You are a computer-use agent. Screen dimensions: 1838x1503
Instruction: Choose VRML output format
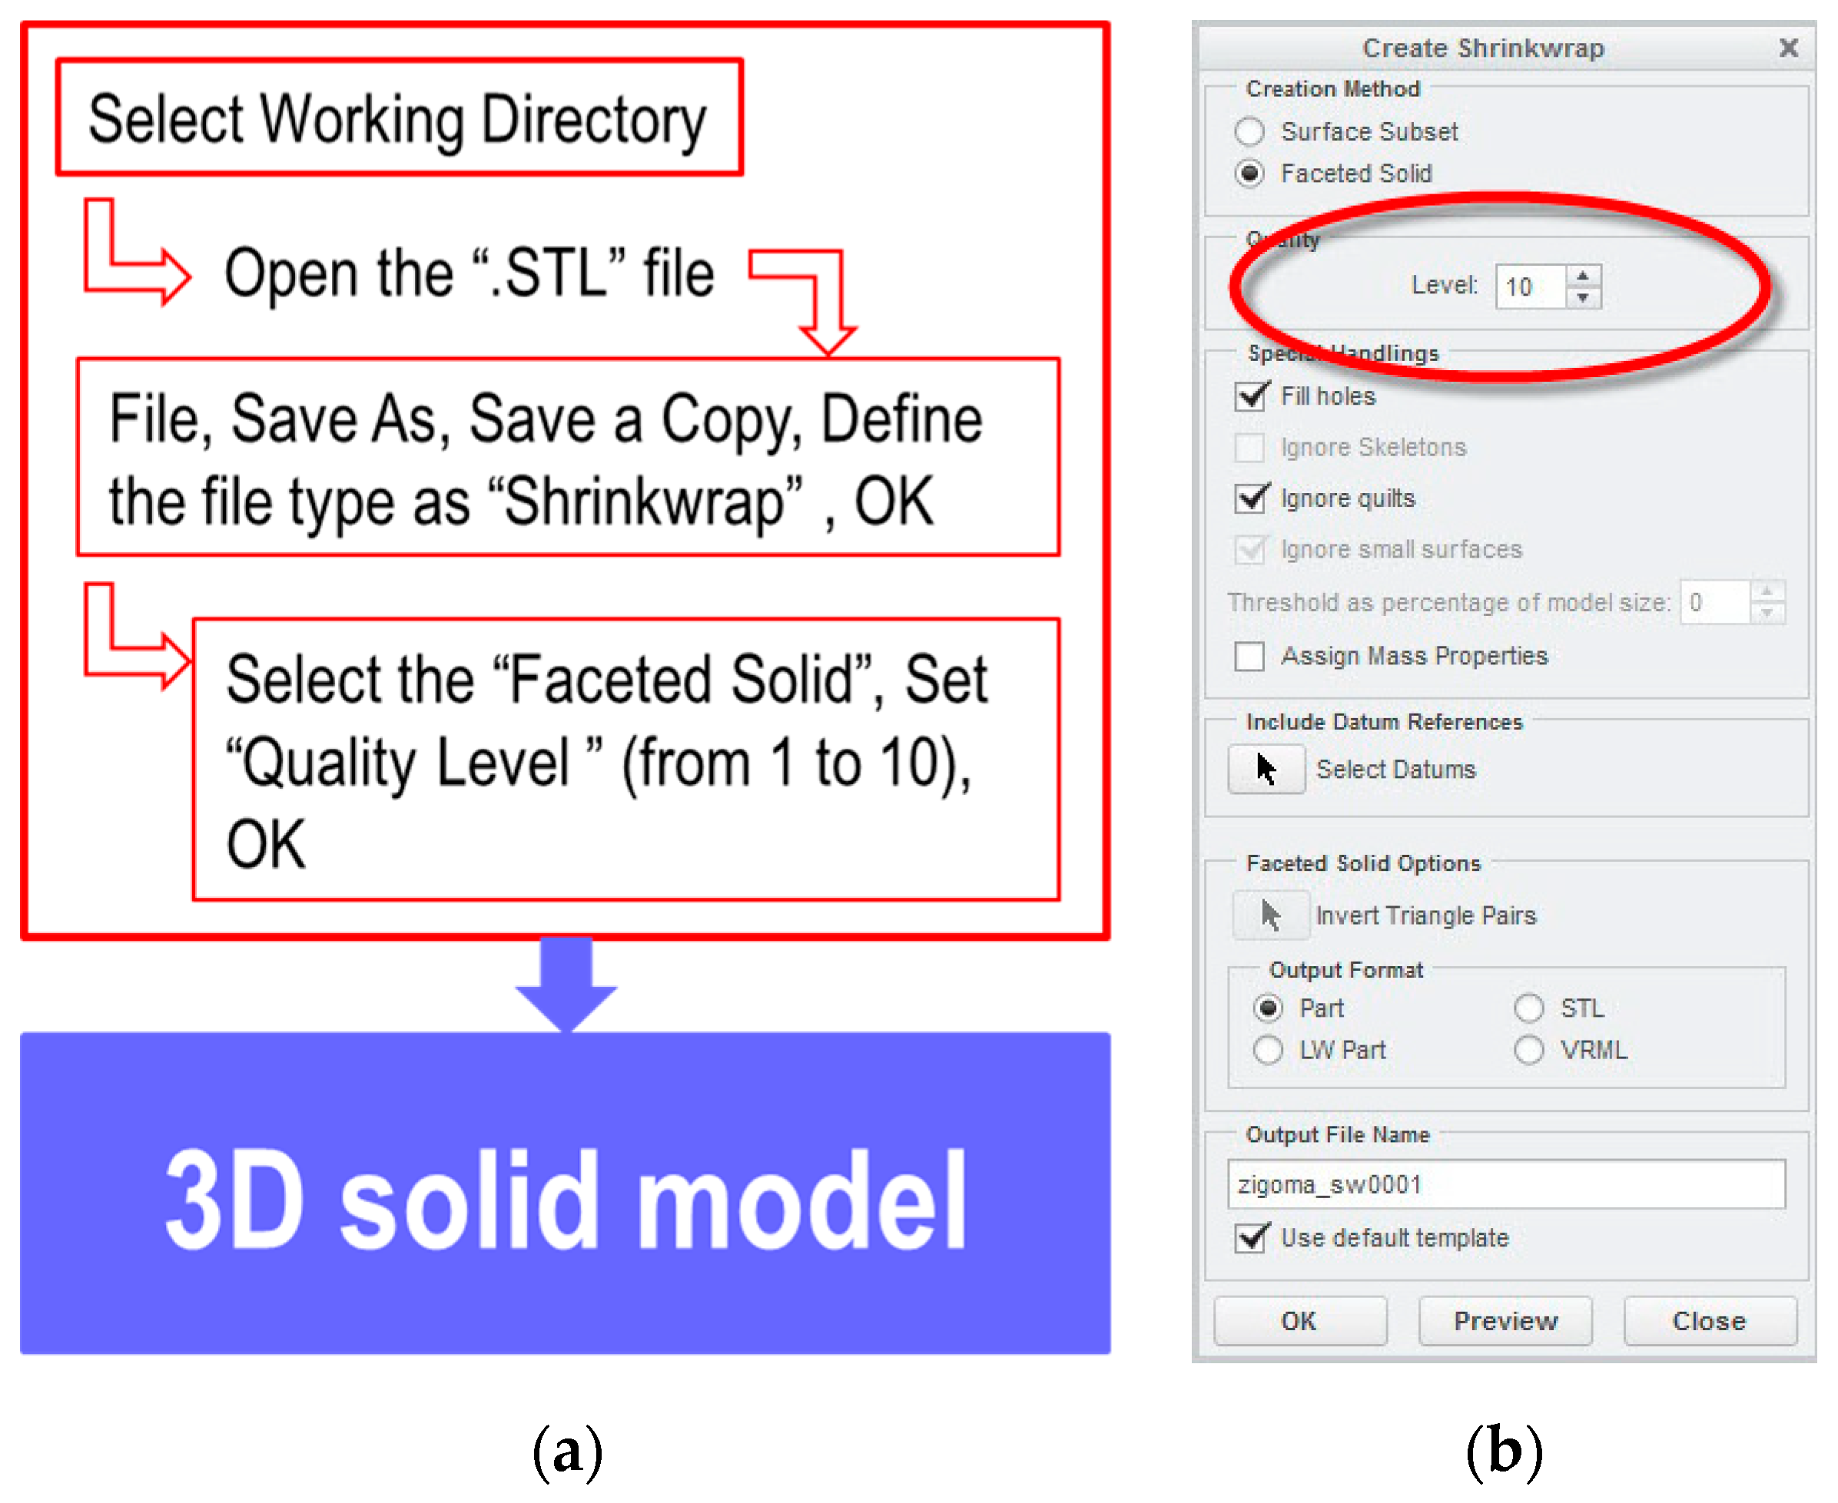point(1528,1050)
